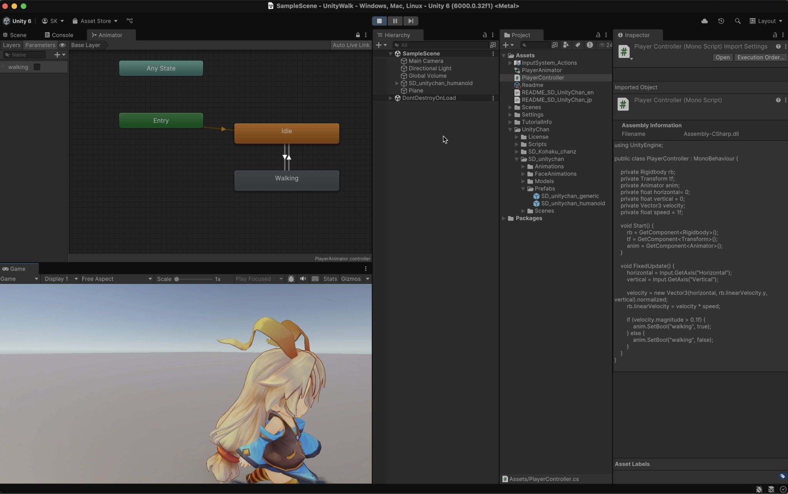Toggle the walking parameter checkbox in Animator
Screen dimensions: 788x494
click(x=37, y=67)
